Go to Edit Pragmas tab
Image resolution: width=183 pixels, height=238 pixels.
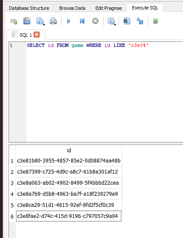[109, 8]
